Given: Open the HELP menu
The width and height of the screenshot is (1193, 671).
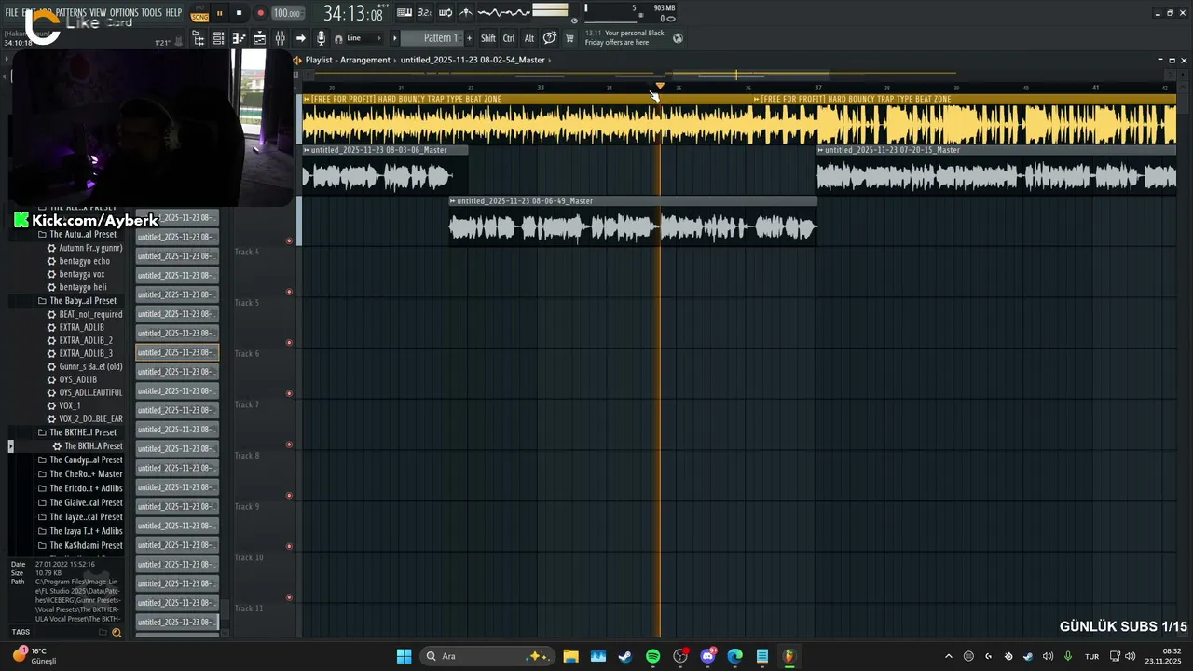Looking at the screenshot, I should click(173, 12).
